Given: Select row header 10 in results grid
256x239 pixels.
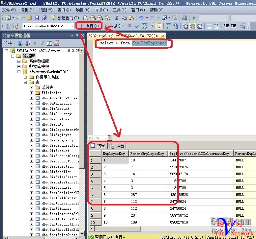Looking at the screenshot, I should pyautogui.click(x=95, y=222).
